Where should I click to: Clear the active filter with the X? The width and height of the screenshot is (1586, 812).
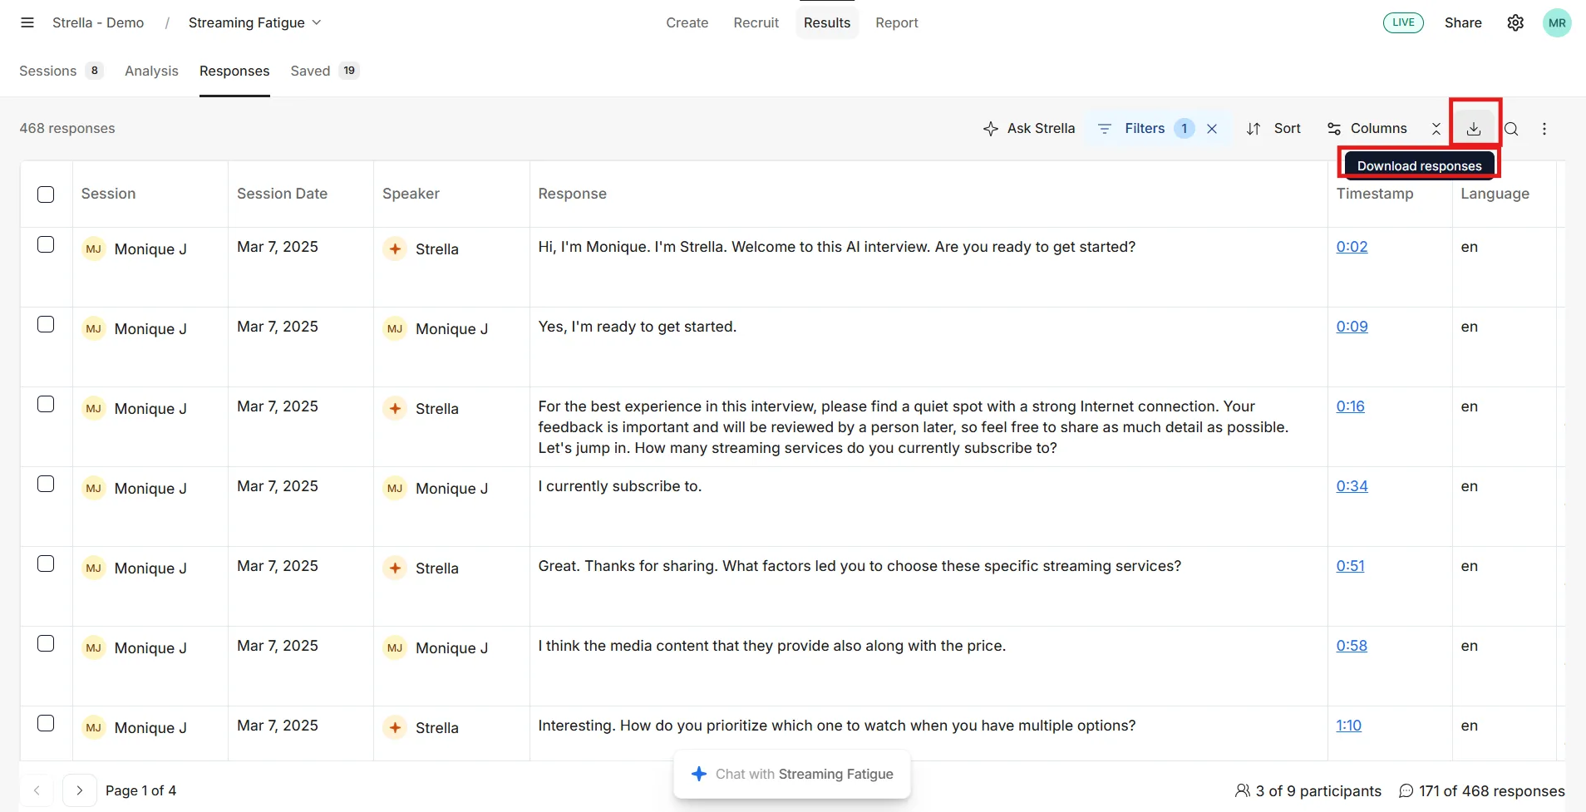[x=1212, y=129]
